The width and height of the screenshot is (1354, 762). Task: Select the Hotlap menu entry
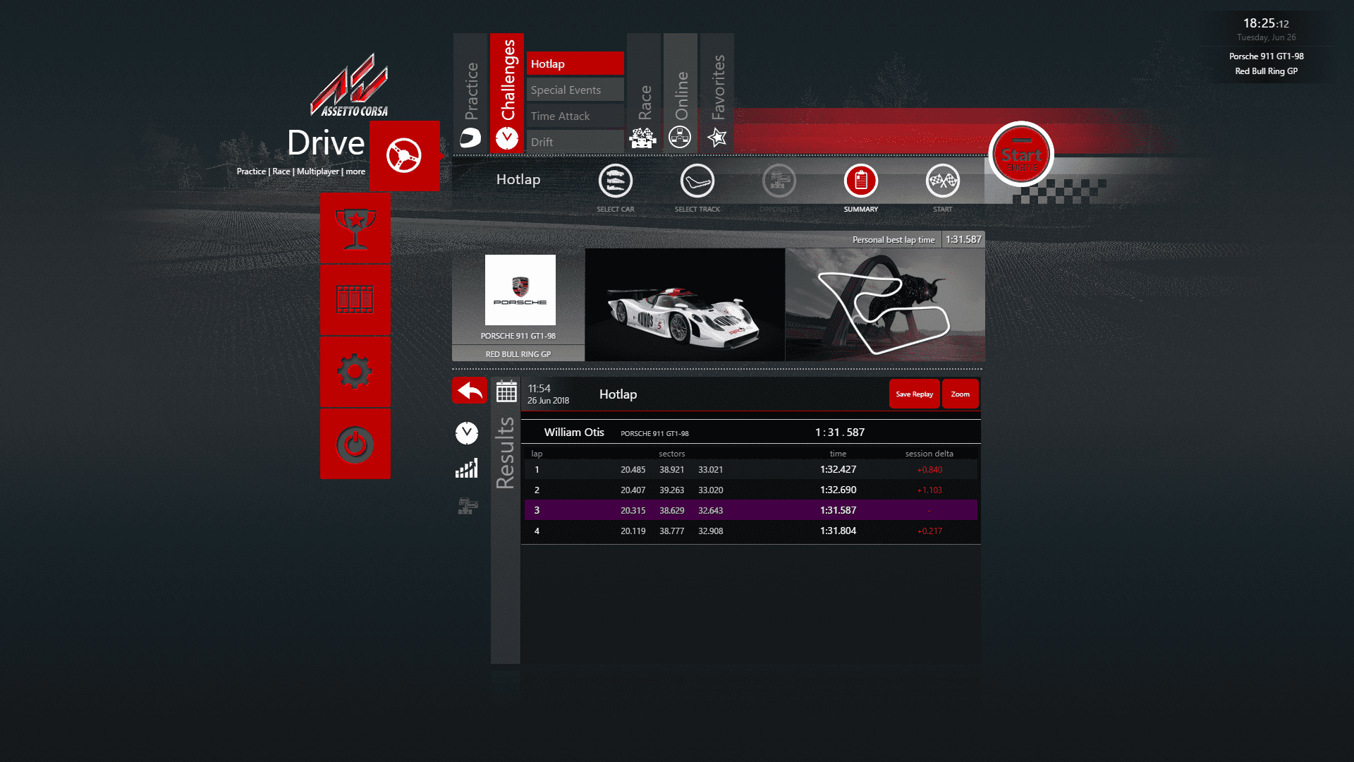pyautogui.click(x=575, y=64)
